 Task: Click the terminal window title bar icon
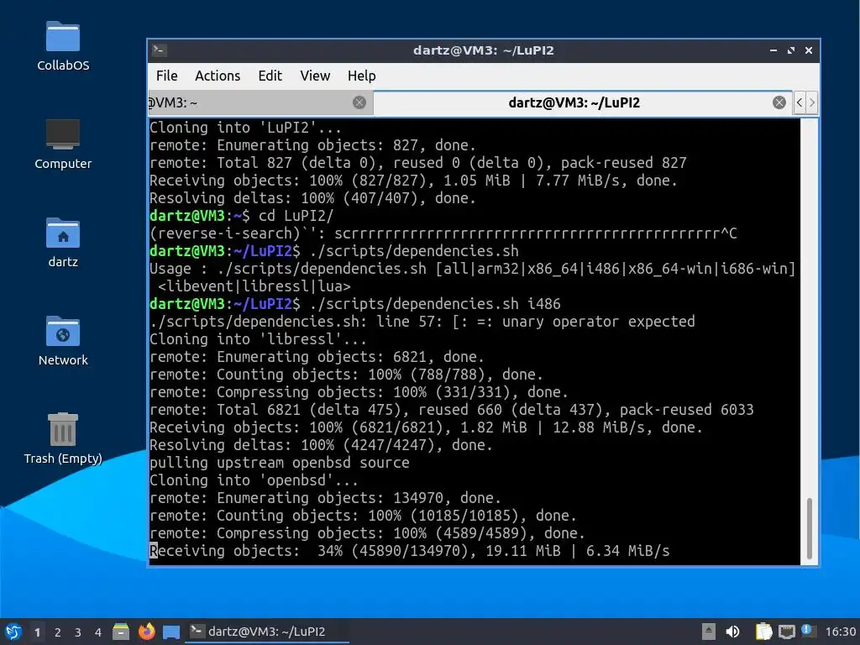pos(159,50)
